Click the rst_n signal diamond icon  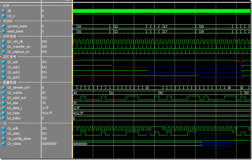(4, 16)
